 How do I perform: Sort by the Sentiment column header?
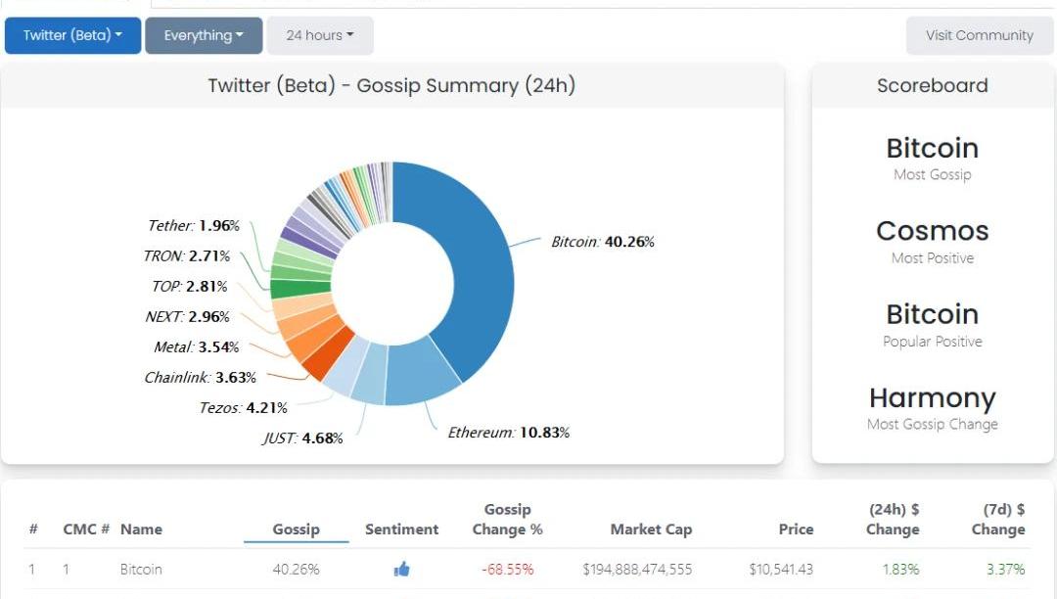click(x=401, y=529)
